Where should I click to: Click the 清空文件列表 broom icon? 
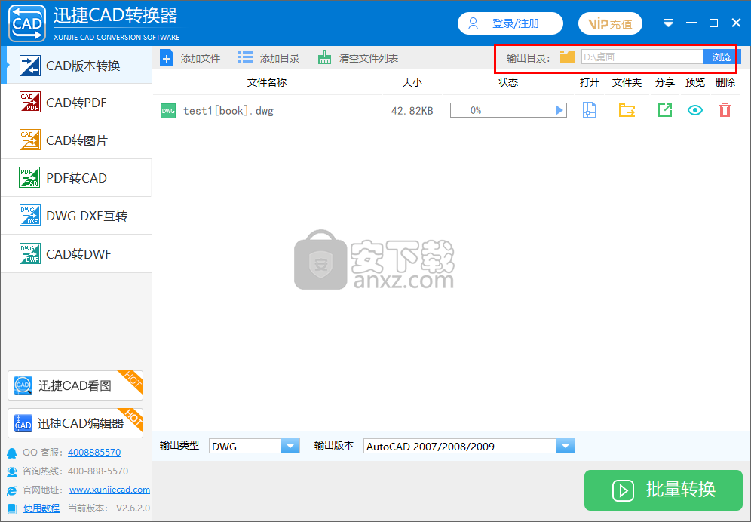click(x=325, y=58)
